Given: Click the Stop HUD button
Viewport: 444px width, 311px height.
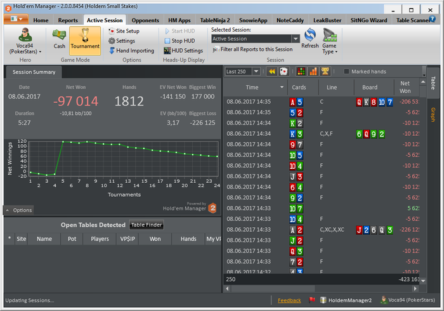Looking at the screenshot, I should [183, 41].
